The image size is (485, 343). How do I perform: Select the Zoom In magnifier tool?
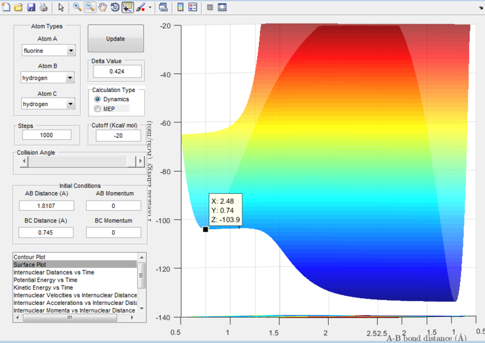point(78,8)
